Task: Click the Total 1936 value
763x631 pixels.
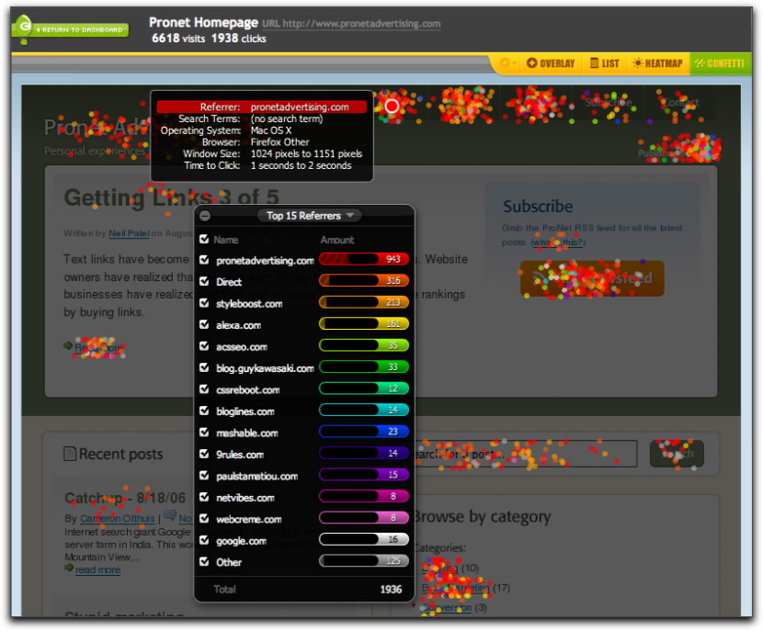Action: tap(391, 589)
